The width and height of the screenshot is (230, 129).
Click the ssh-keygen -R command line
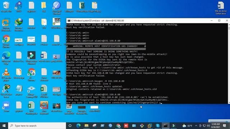pos(95,81)
